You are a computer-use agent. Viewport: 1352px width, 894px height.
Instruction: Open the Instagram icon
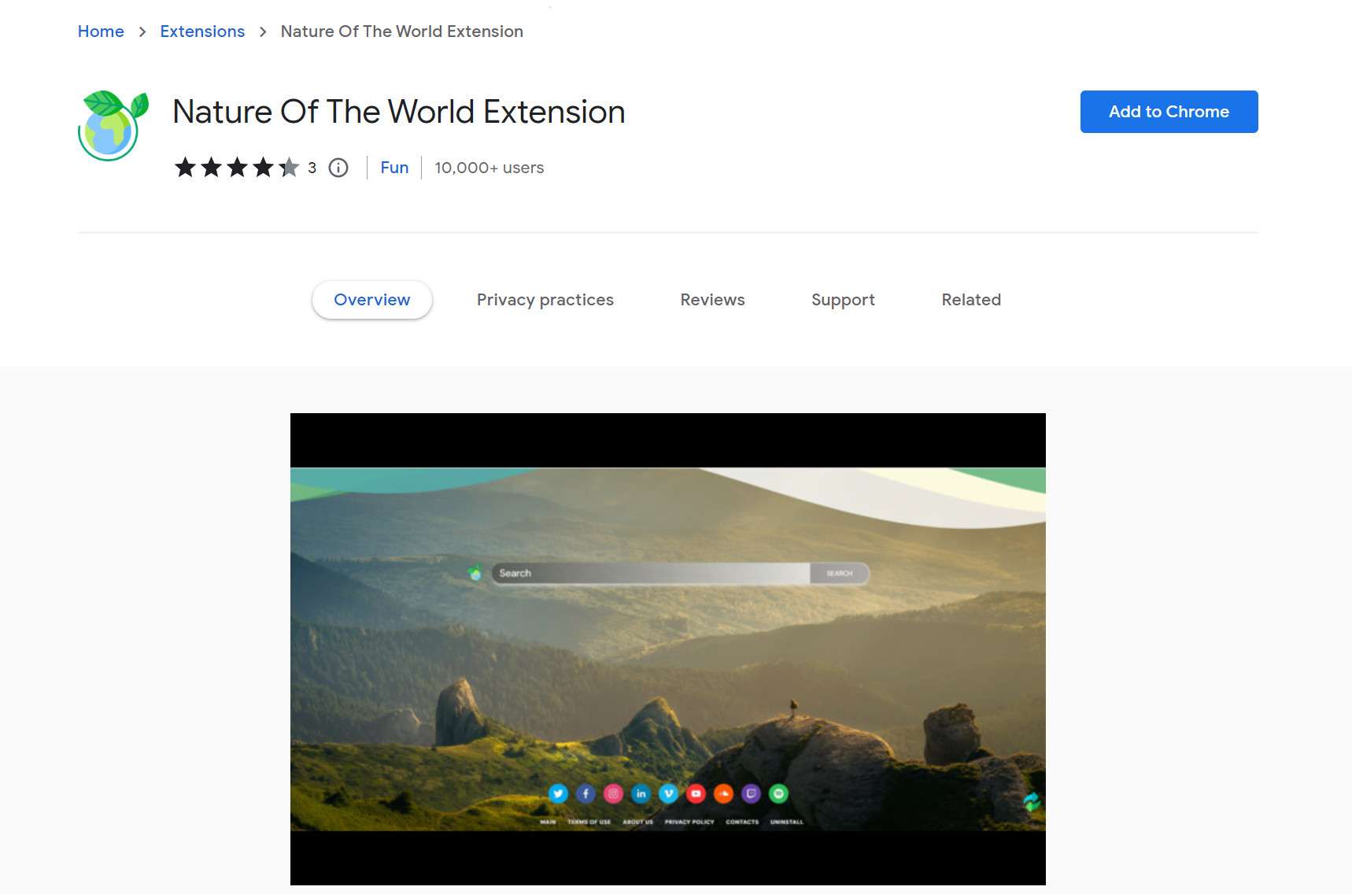tap(614, 794)
